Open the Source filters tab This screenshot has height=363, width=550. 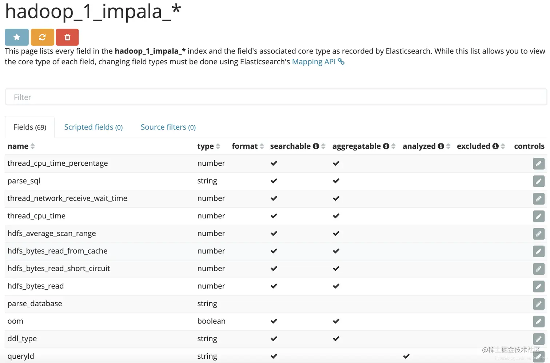[x=168, y=127]
